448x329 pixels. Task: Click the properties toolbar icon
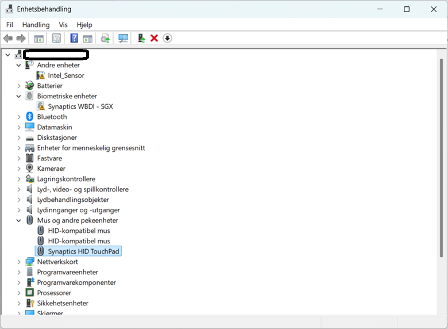pyautogui.click(x=56, y=38)
